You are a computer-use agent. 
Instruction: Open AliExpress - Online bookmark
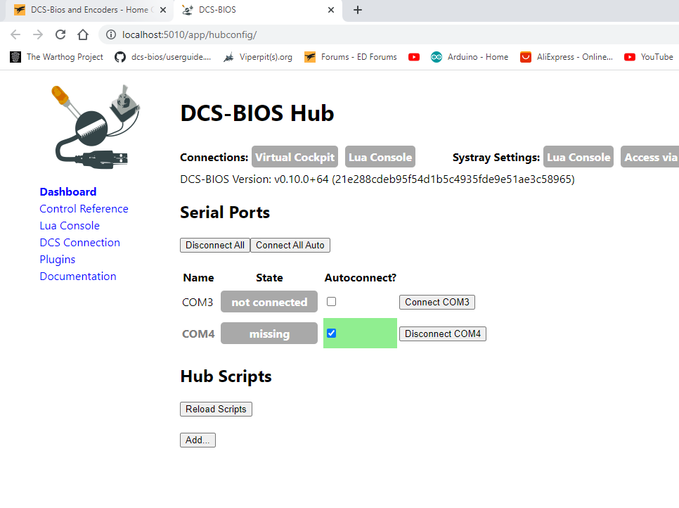(x=567, y=57)
